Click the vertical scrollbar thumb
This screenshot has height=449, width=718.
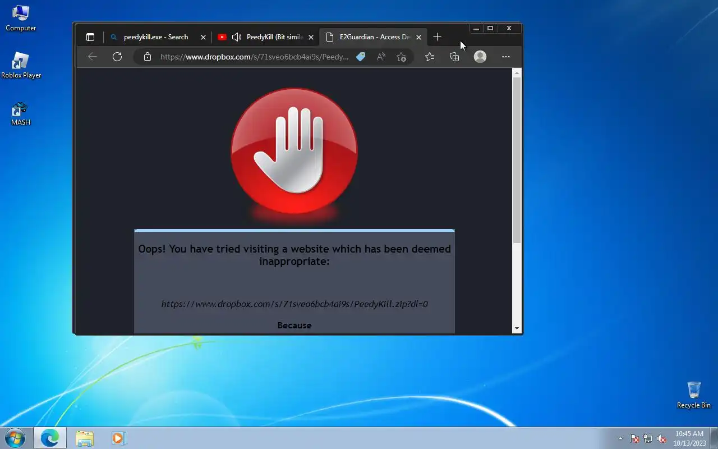(x=517, y=160)
